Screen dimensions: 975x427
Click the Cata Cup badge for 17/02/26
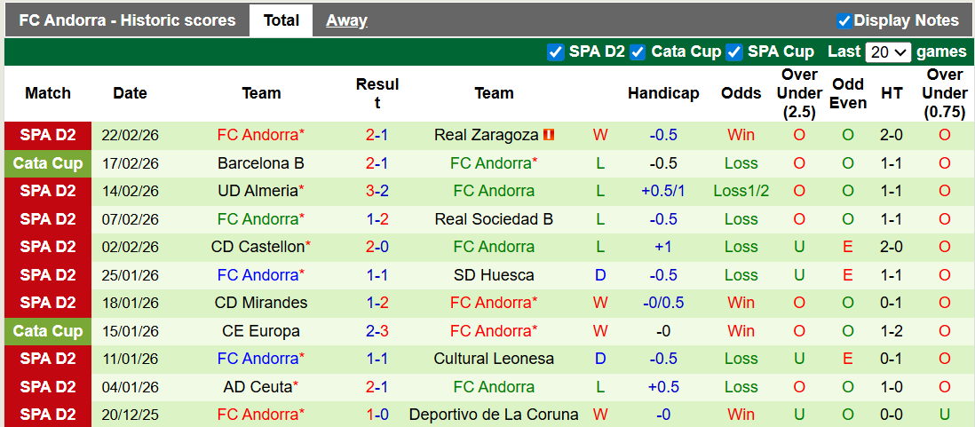[48, 163]
